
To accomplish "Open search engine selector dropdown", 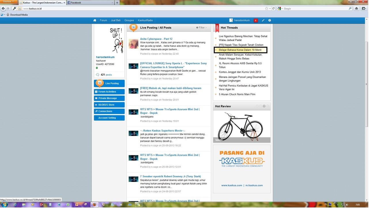I will tap(280, 9).
